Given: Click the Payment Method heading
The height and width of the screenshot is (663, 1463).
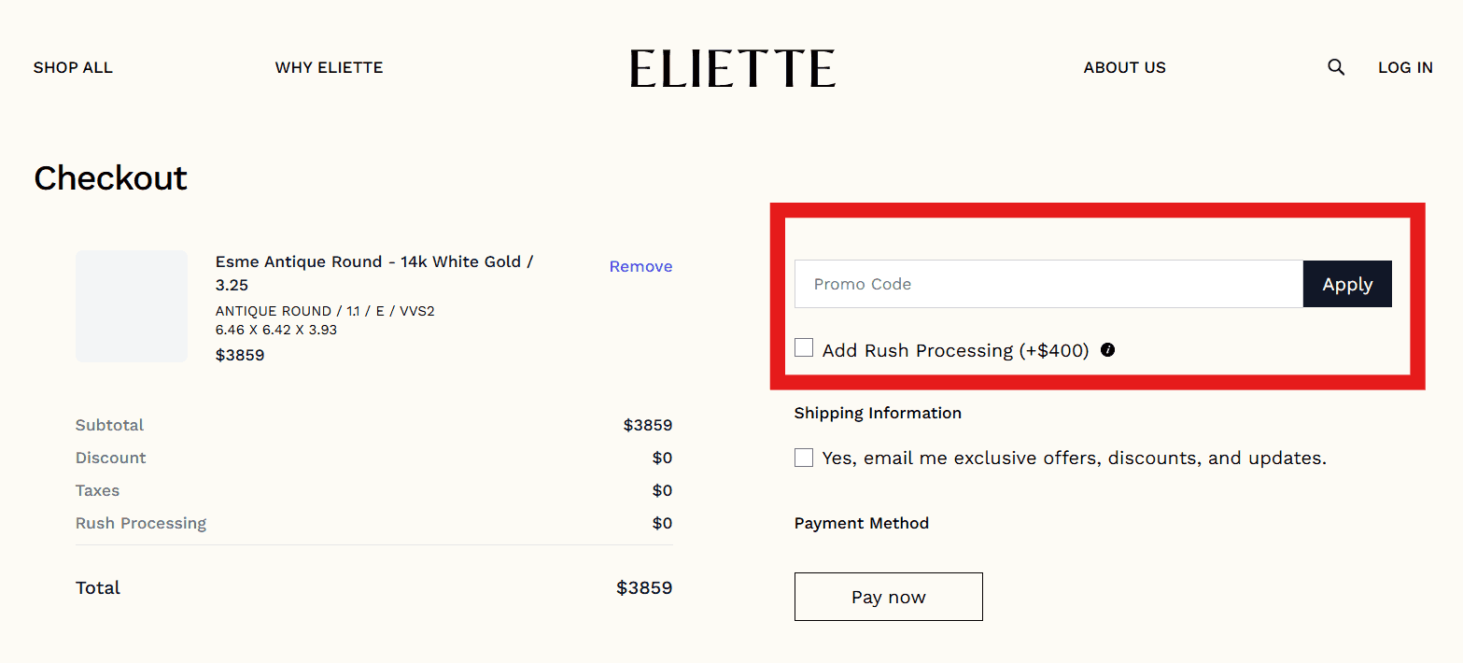Looking at the screenshot, I should pos(861,523).
